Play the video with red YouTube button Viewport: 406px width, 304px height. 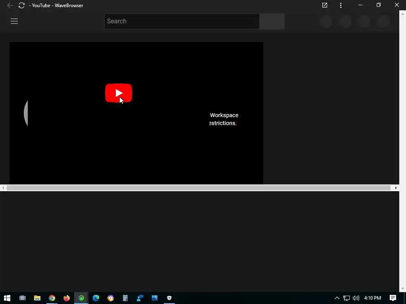pos(118,93)
